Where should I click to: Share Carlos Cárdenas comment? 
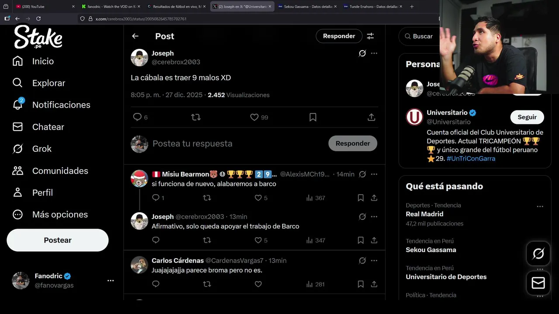click(x=374, y=284)
